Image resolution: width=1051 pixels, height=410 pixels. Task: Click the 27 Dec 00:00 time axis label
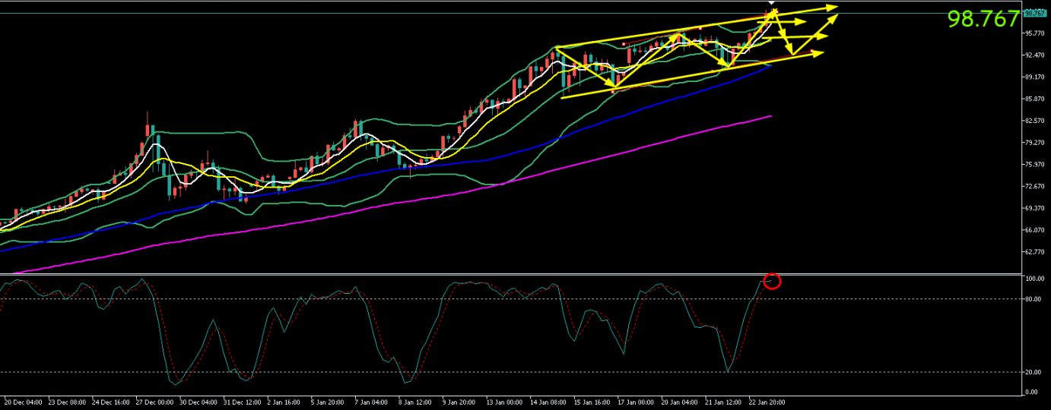[x=153, y=402]
